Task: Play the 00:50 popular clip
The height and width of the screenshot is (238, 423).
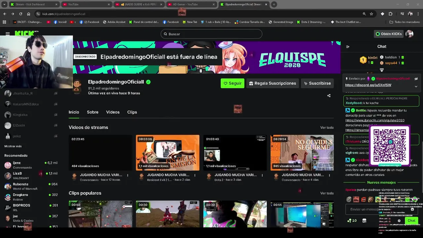Action: 100,214
